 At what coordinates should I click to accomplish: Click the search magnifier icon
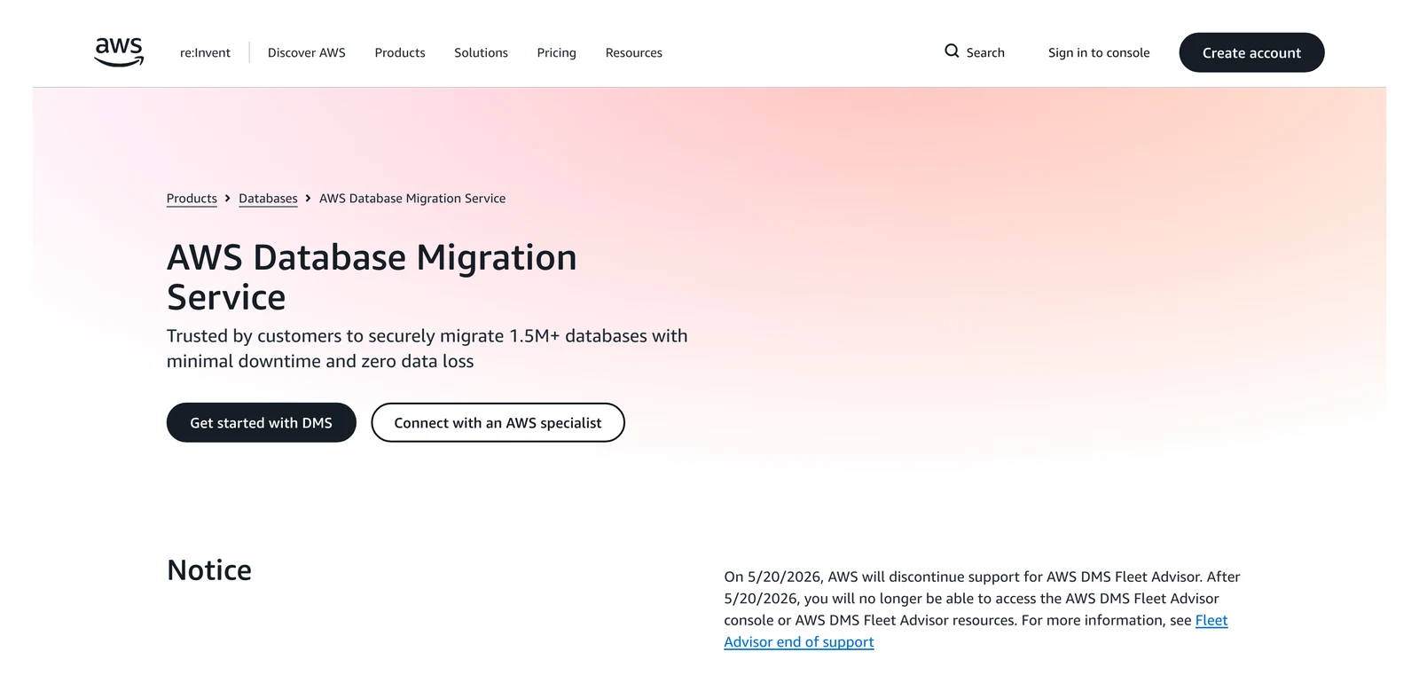952,51
